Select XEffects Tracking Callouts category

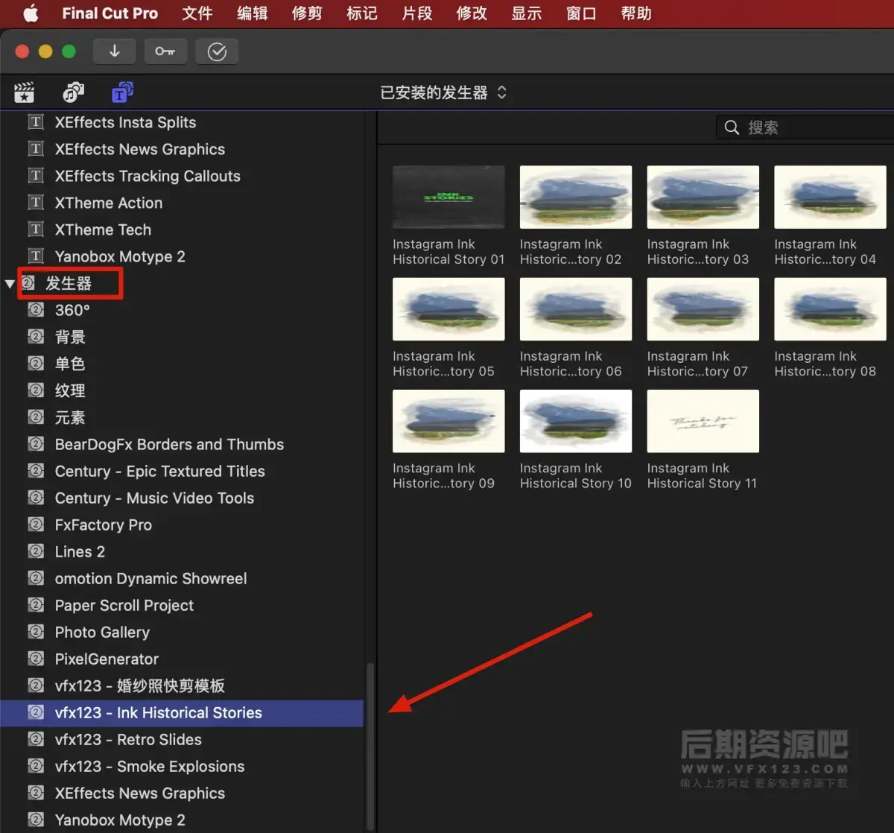coord(182,176)
